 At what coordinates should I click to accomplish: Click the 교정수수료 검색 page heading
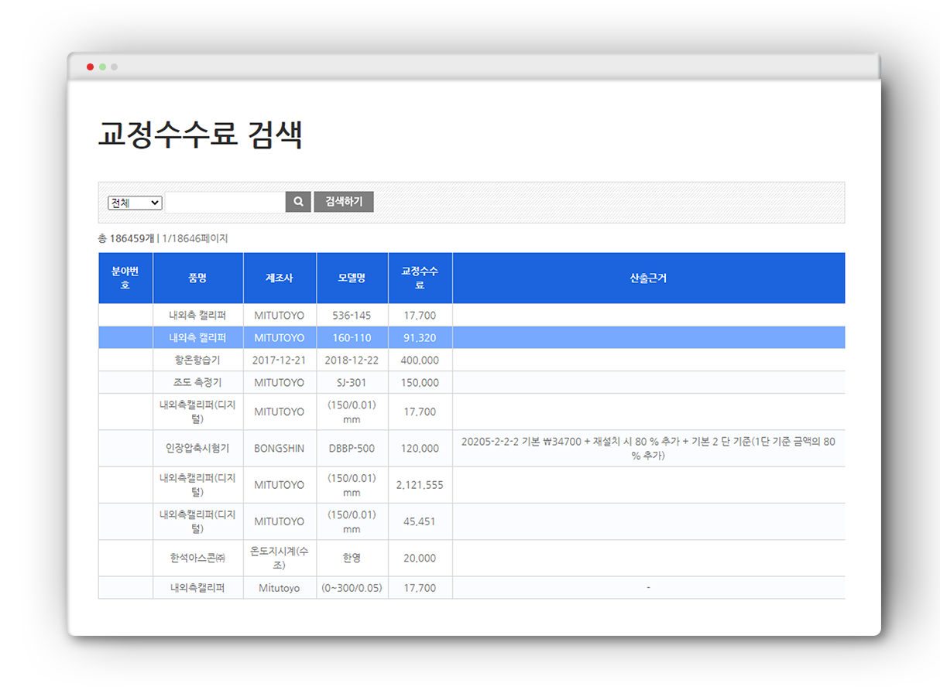tap(200, 135)
